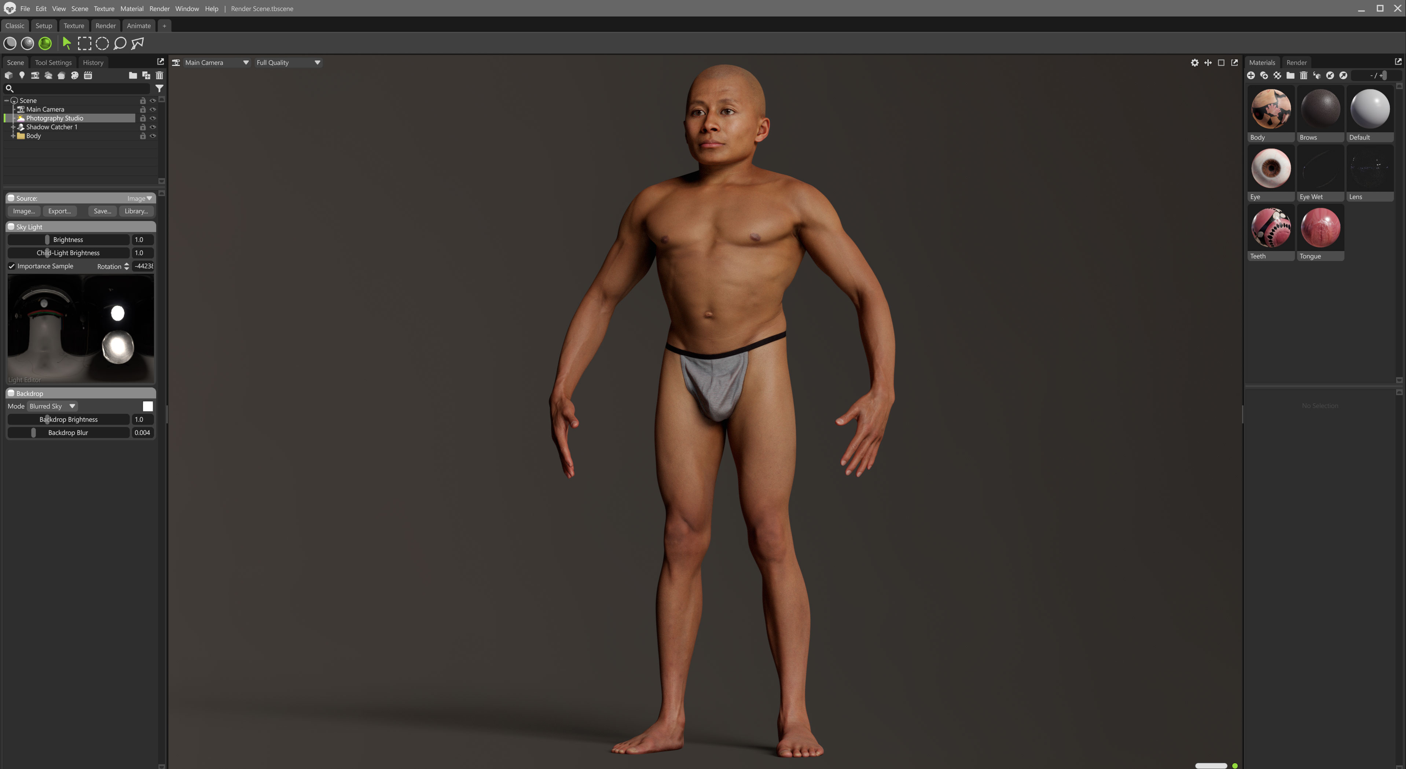Select the polygon lasso selection tool
Image resolution: width=1406 pixels, height=769 pixels.
click(137, 43)
